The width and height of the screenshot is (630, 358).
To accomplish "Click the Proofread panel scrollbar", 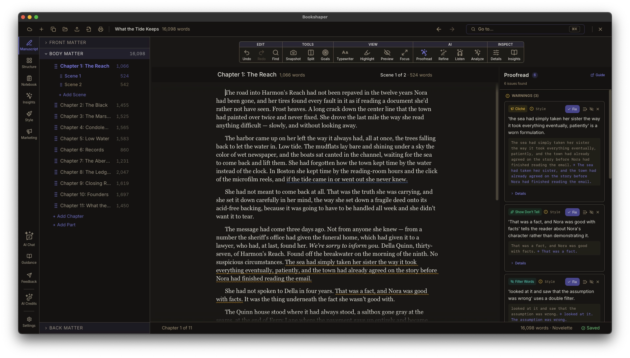I will (x=610, y=134).
